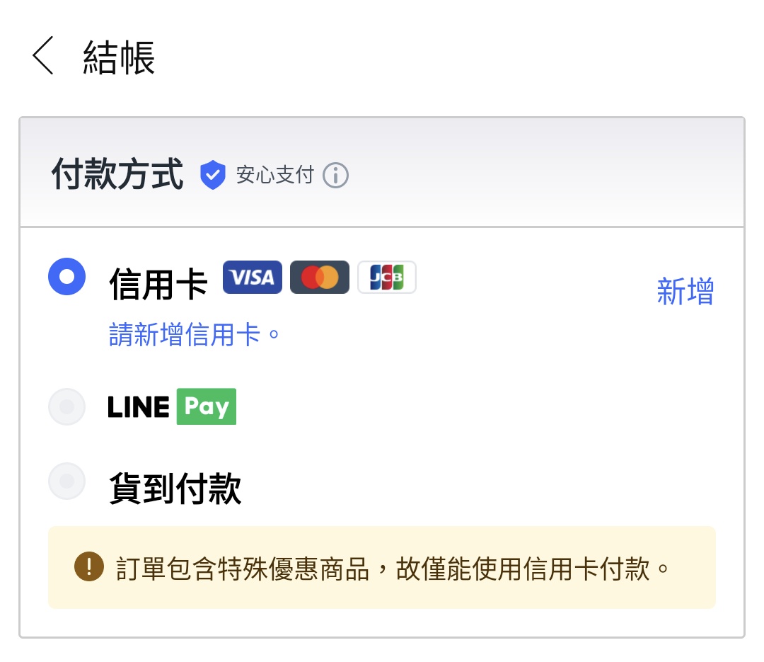
Task: Click the brown exclamation warning icon
Action: pyautogui.click(x=89, y=566)
